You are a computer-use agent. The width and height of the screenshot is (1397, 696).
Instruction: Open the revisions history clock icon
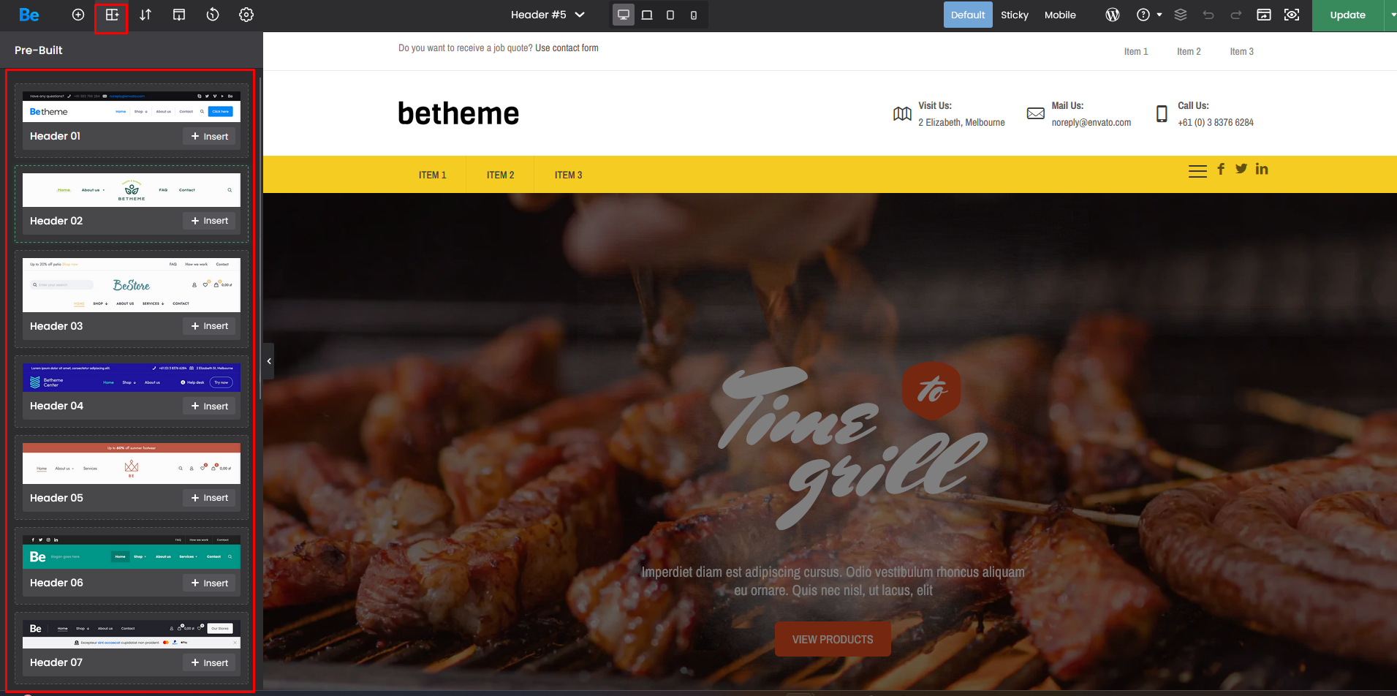(213, 15)
